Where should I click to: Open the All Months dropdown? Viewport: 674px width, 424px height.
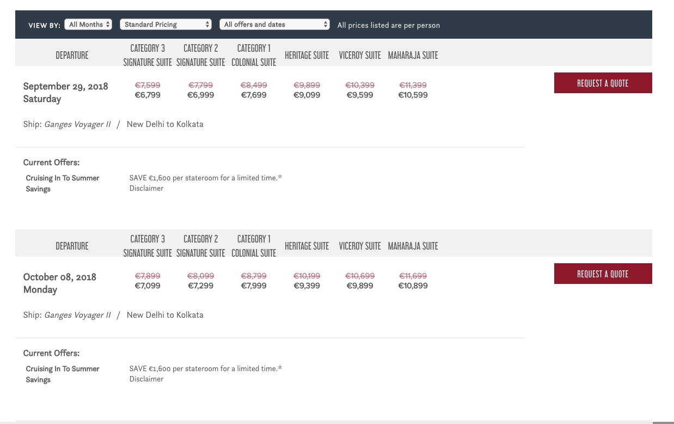[88, 25]
